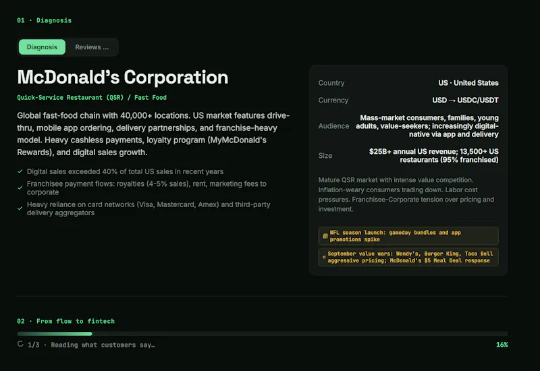
Task: Click the Mature QSR market paragraph
Action: click(x=406, y=194)
